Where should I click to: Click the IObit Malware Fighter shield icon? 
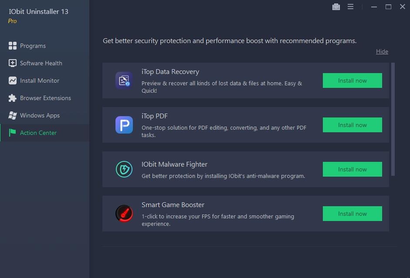pos(124,169)
